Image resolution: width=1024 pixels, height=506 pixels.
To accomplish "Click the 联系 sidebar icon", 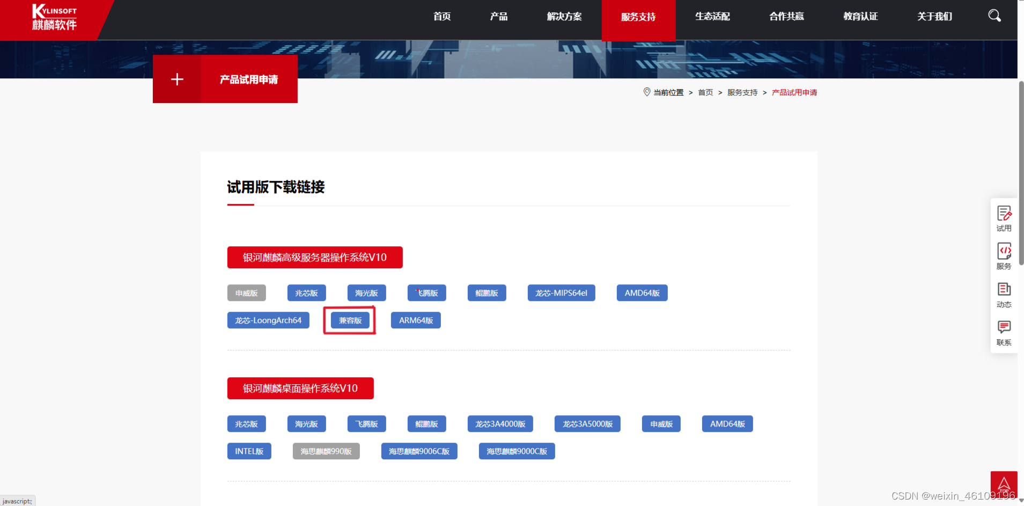I will tap(1004, 333).
